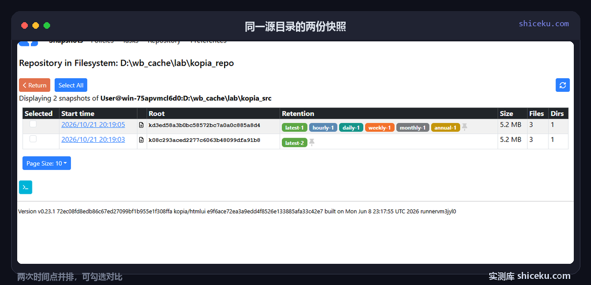The width and height of the screenshot is (591, 285).
Task: Open snapshot 2026/10/21 20:19:05 link
Action: 93,125
